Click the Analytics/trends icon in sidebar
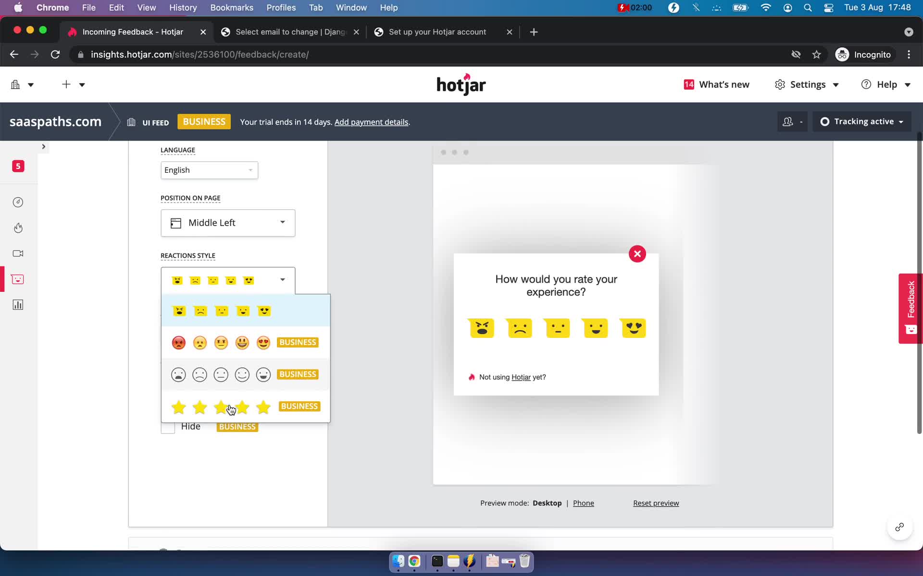 (18, 305)
